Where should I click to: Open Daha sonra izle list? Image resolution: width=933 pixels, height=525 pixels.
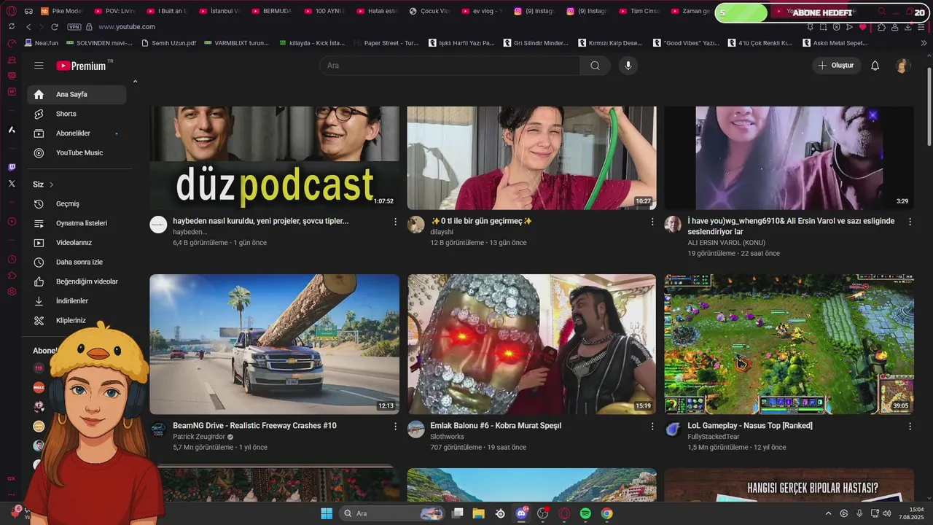[77, 262]
